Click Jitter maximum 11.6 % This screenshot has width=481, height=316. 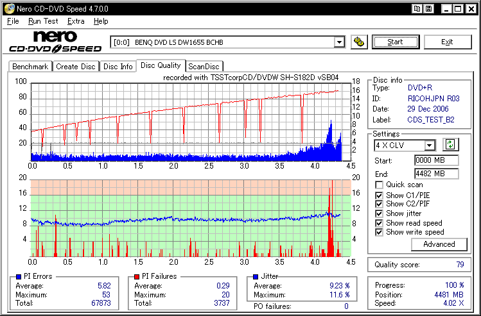pos(339,295)
